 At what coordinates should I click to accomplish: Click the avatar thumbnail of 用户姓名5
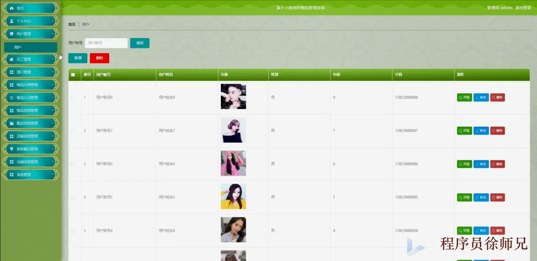point(233,196)
